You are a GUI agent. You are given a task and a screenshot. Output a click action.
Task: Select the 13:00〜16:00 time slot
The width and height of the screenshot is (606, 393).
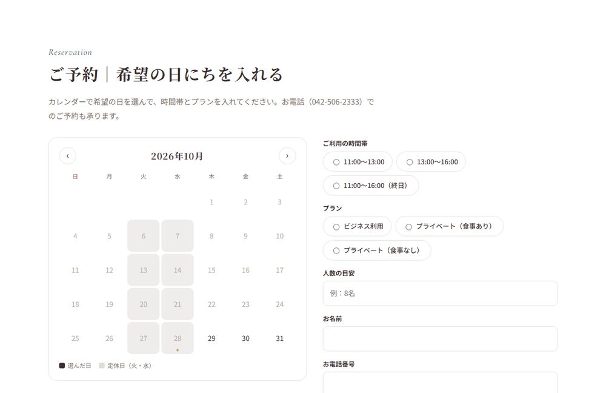pyautogui.click(x=431, y=162)
